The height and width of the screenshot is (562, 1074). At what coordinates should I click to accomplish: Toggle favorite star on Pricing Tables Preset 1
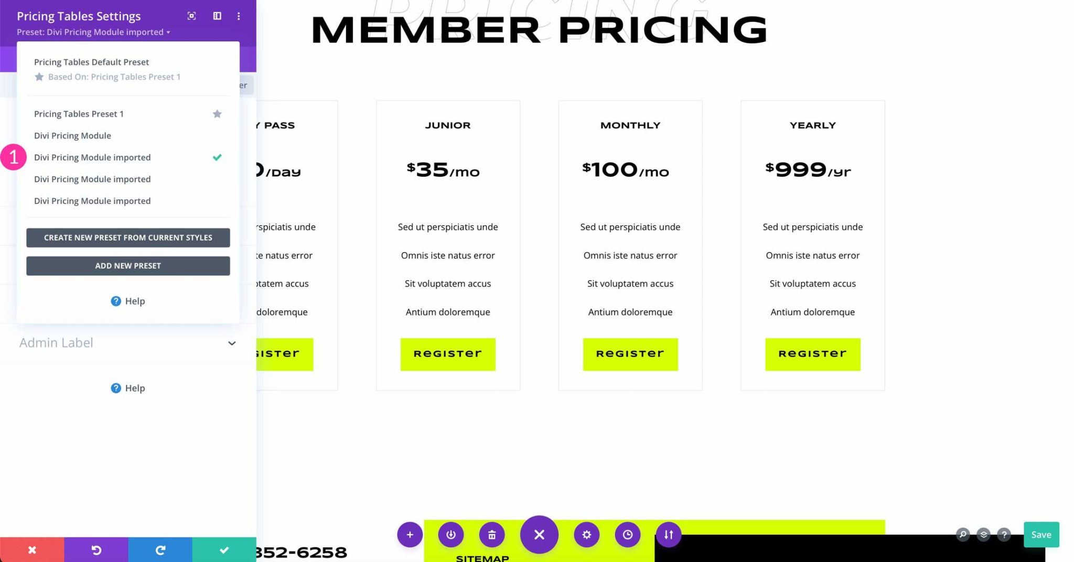217,114
